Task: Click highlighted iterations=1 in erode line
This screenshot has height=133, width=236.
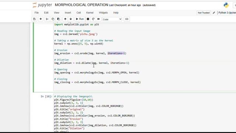Action: 117,53
